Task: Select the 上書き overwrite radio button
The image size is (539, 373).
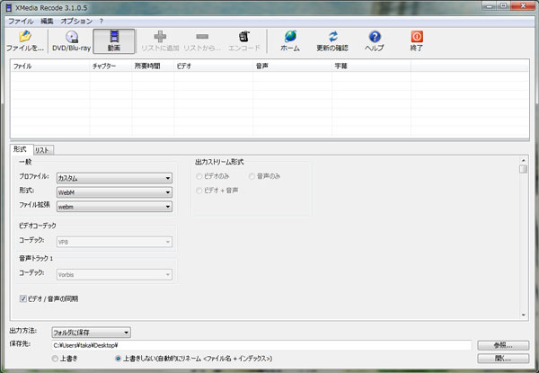Action: (x=57, y=358)
